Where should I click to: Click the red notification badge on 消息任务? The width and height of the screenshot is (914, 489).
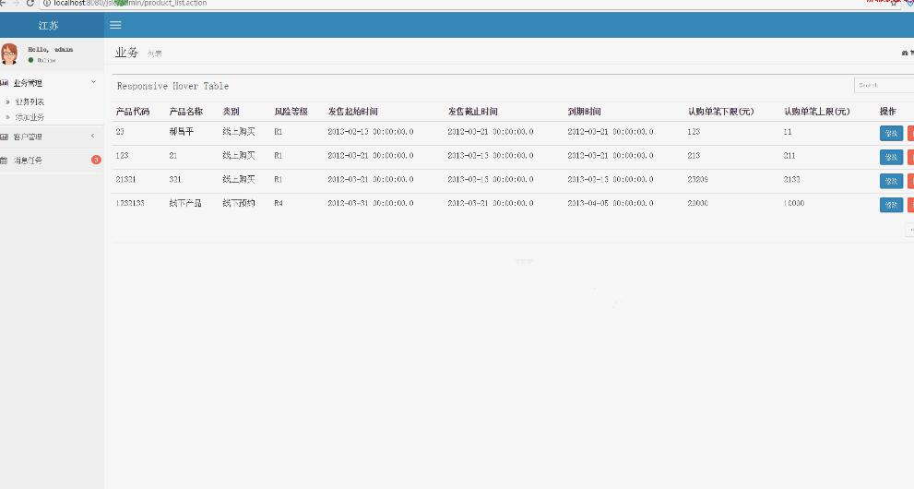pyautogui.click(x=96, y=160)
